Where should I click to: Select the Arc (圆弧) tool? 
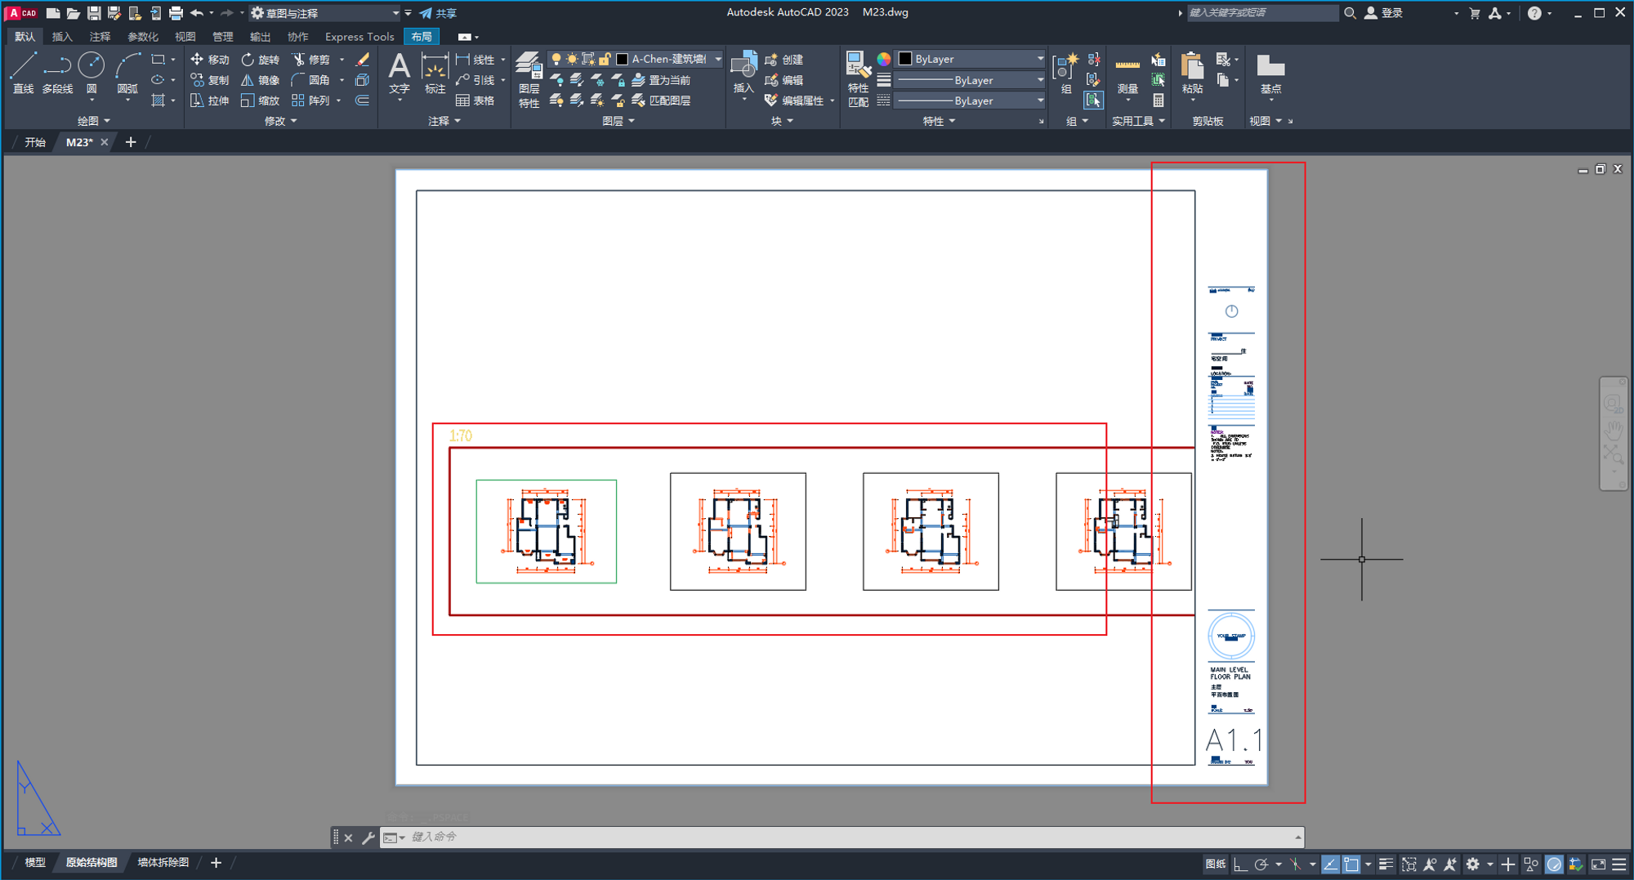(x=127, y=73)
